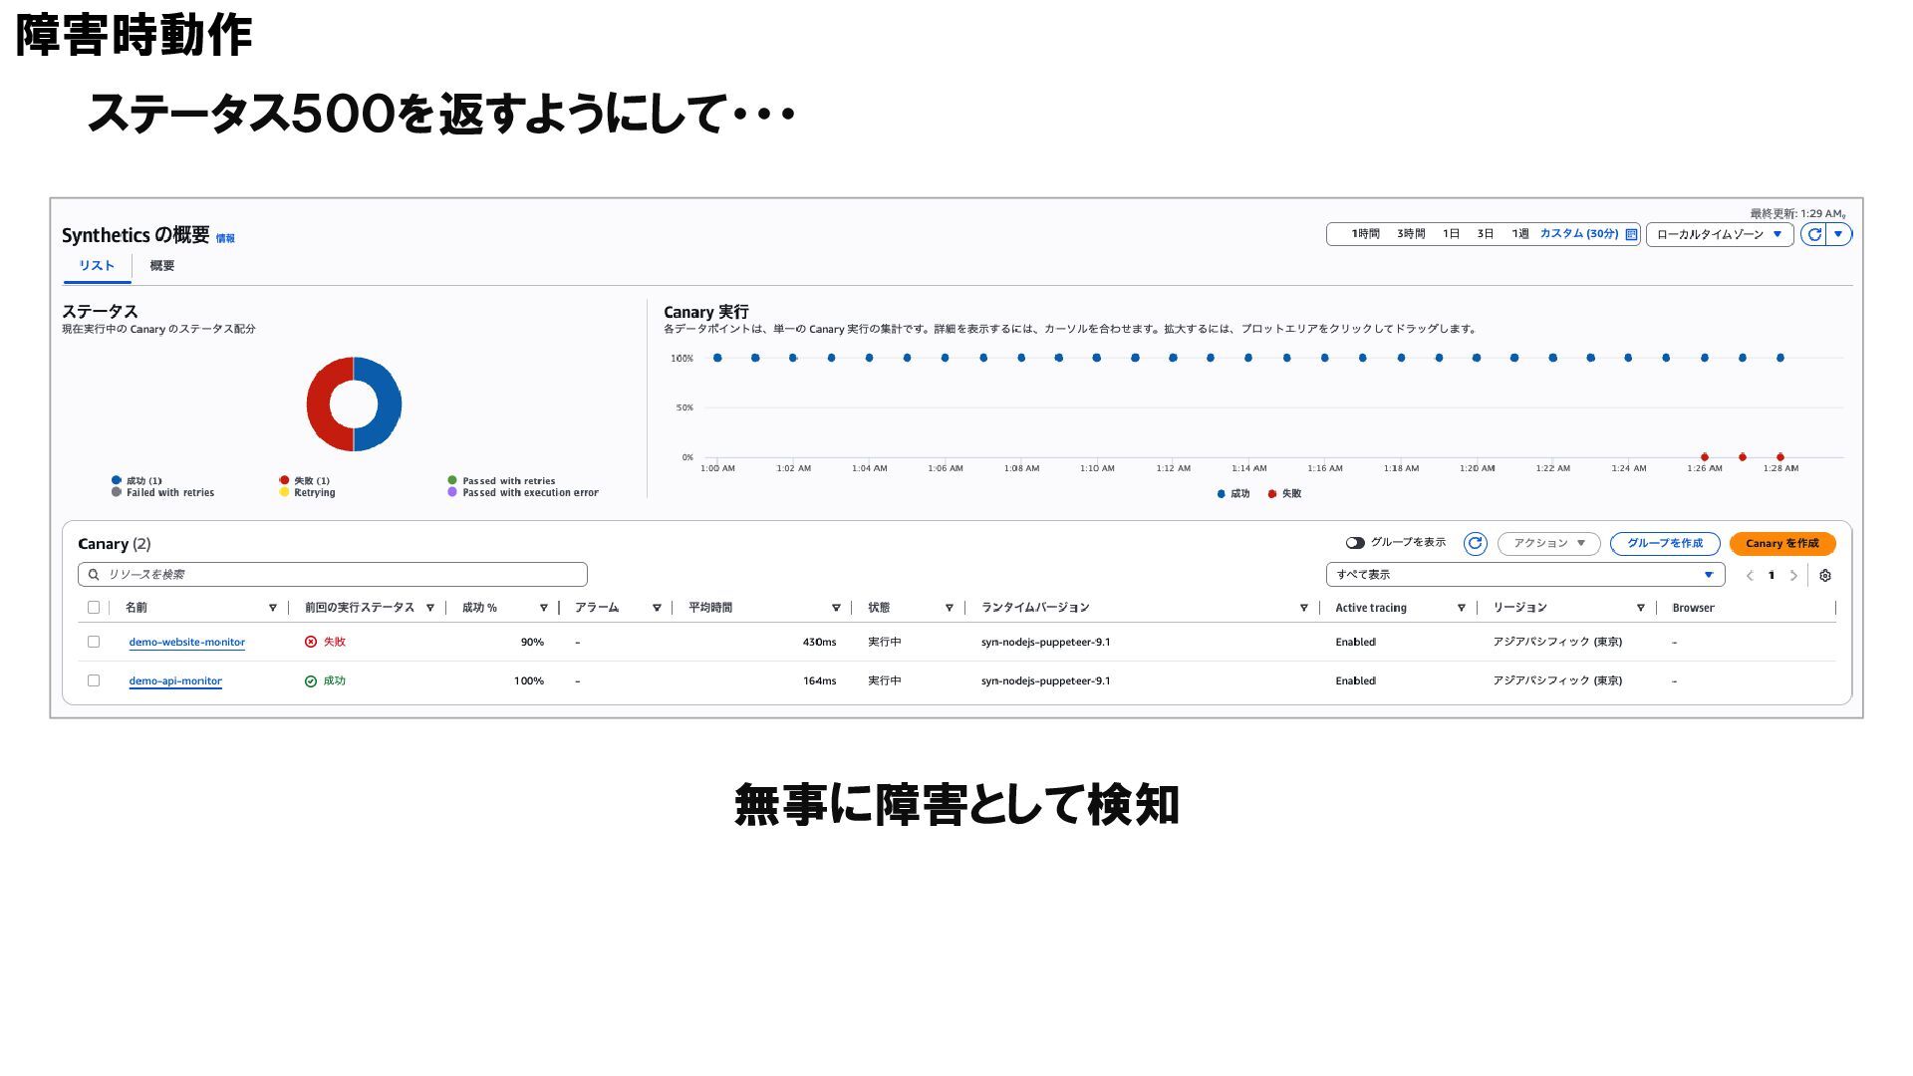Screen dimensions: 1913x1076
Task: Open the local time zone dropdown
Action: [1719, 234]
